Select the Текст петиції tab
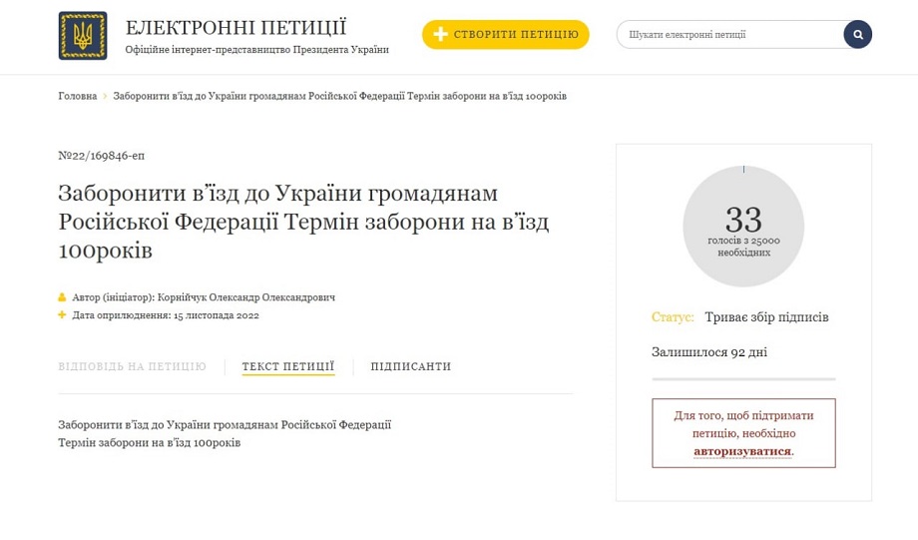This screenshot has height=540, width=918. click(x=288, y=366)
